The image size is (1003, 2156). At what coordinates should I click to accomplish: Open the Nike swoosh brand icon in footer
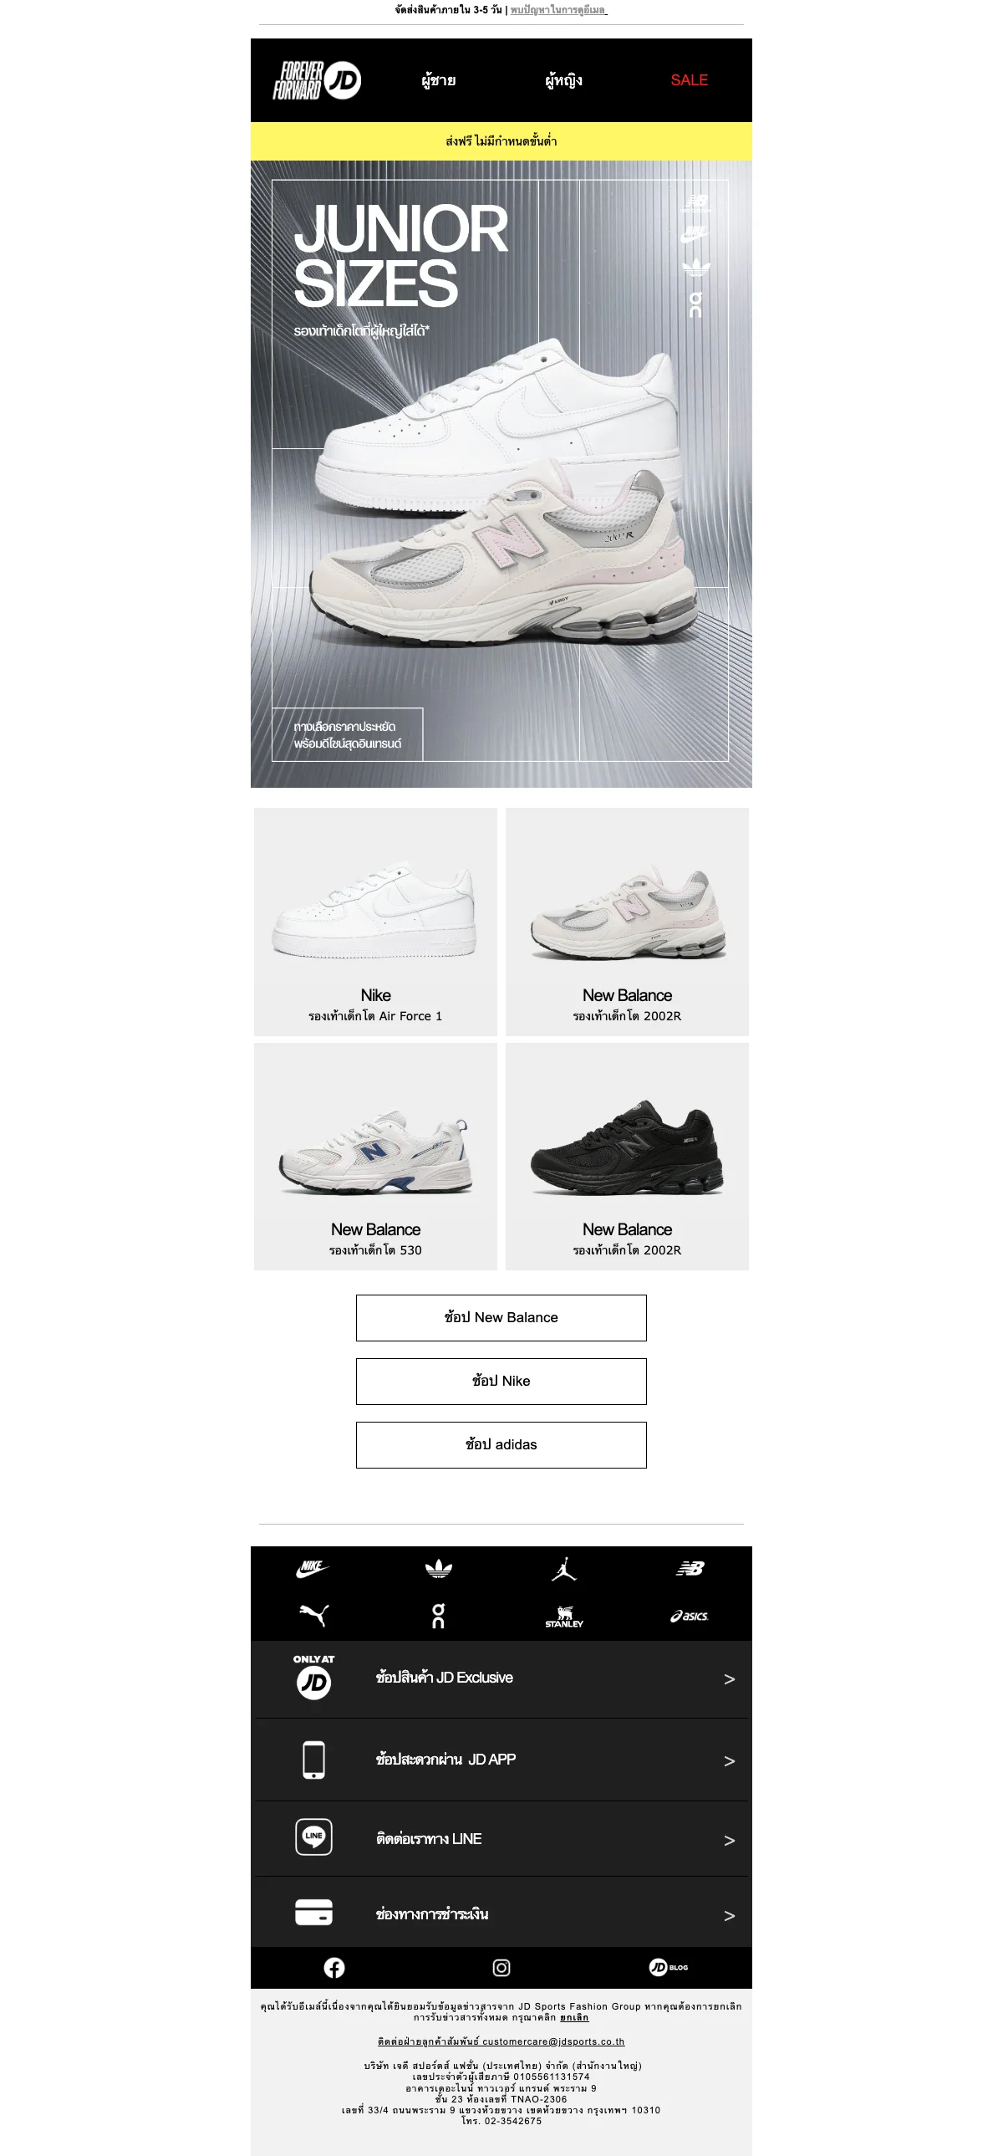[313, 1568]
